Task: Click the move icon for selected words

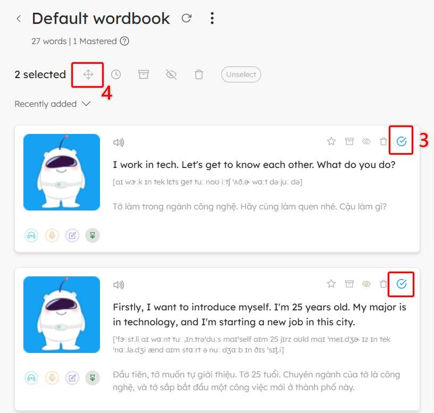Action: click(x=88, y=74)
